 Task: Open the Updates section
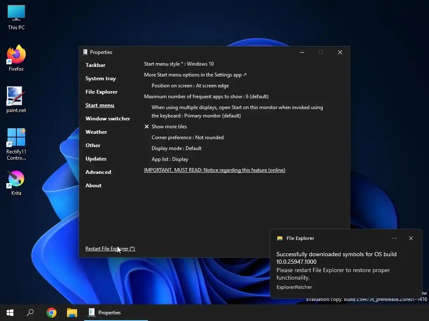(96, 158)
